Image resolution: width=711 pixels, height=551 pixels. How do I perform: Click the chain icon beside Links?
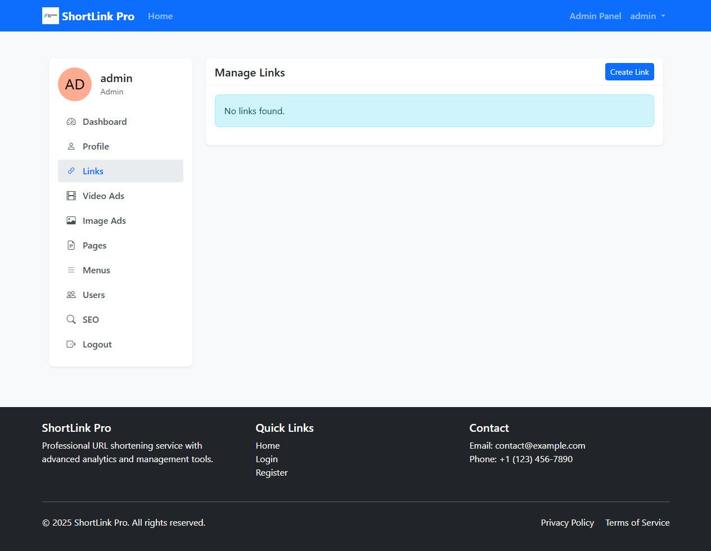(x=71, y=171)
